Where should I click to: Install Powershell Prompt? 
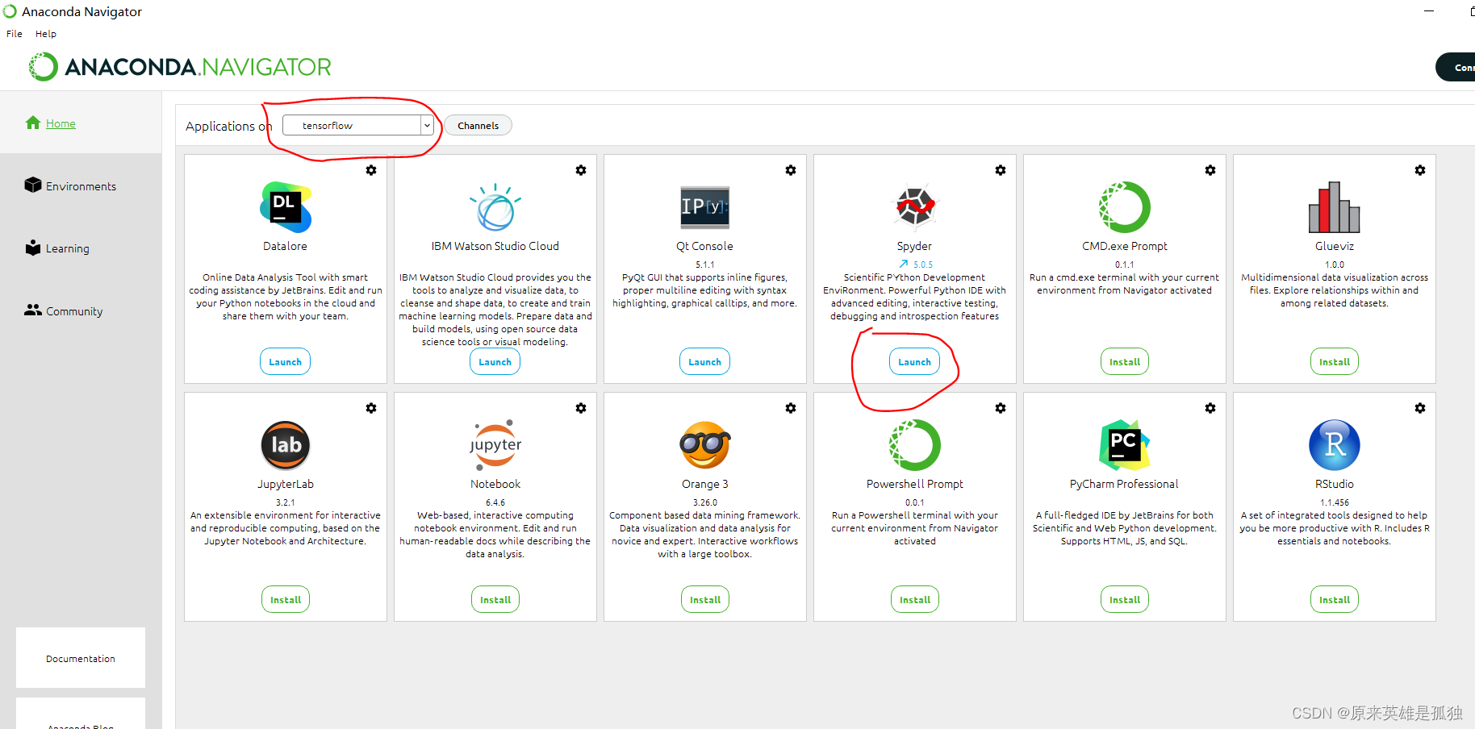click(x=915, y=599)
